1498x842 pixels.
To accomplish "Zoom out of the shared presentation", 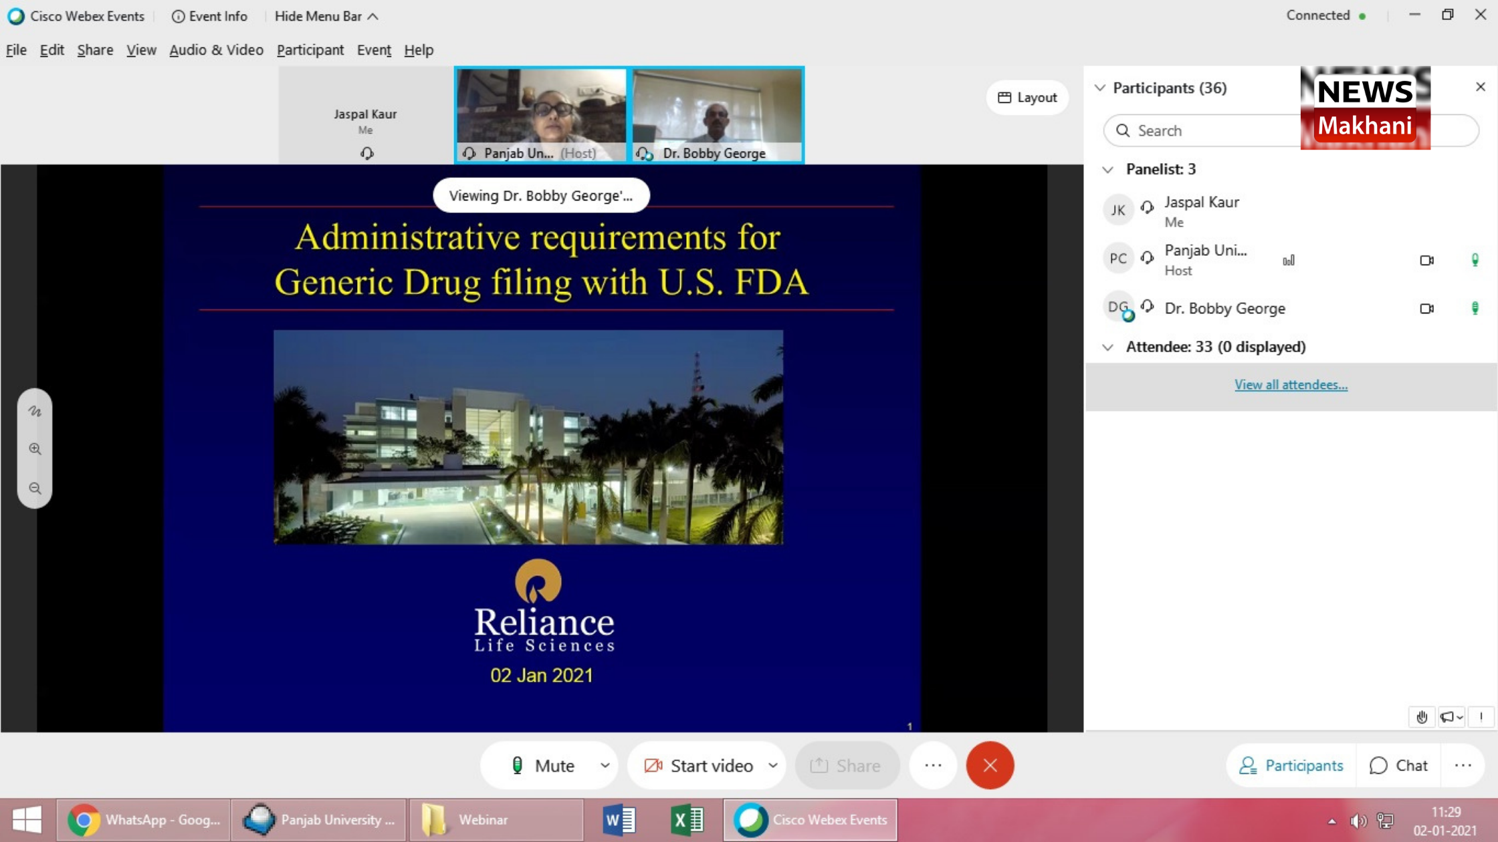I will 34,488.
